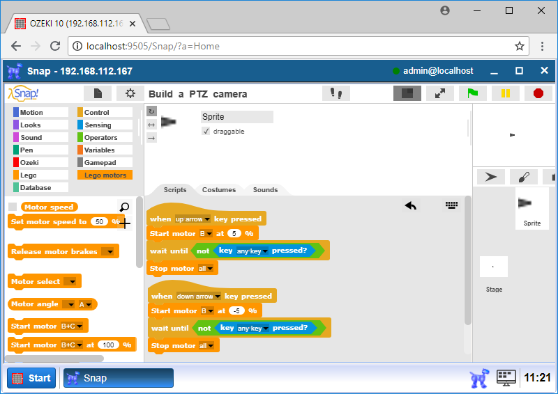Click the Sprite name field
Viewport: 558px width, 394px height.
(237, 117)
